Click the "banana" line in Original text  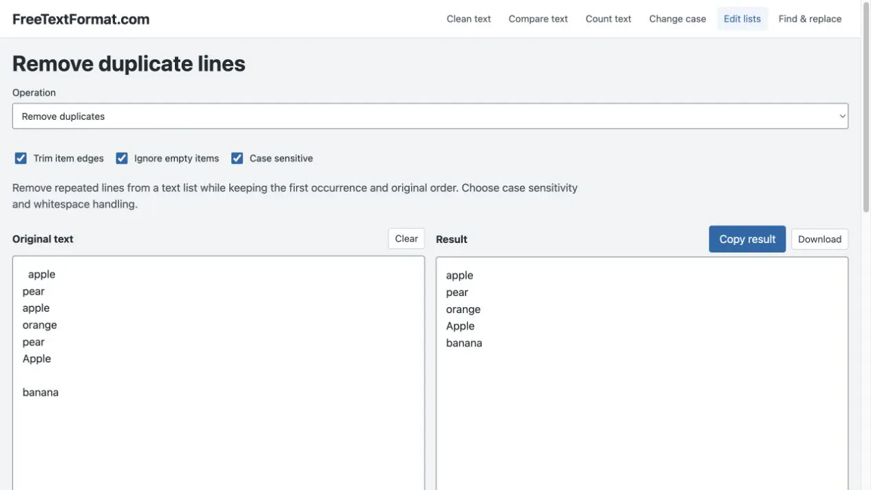[x=41, y=392]
